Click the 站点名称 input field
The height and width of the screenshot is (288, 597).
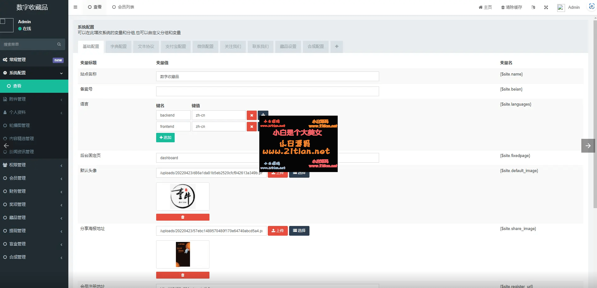267,76
